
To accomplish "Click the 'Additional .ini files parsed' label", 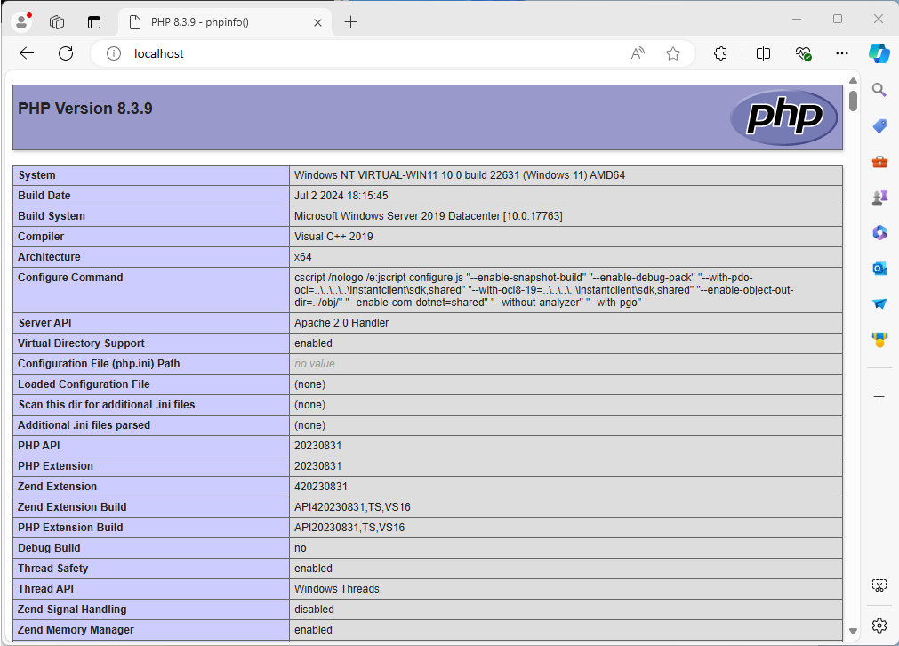I will (84, 425).
